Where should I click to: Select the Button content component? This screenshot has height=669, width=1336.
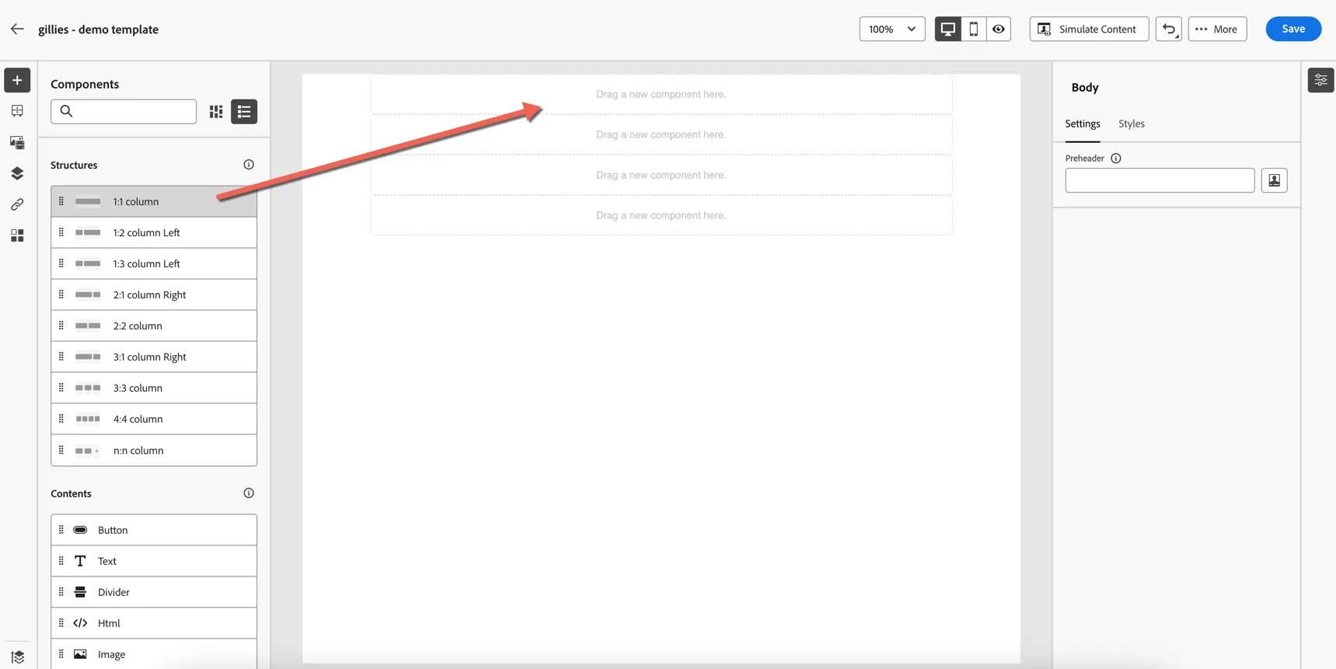tap(154, 530)
